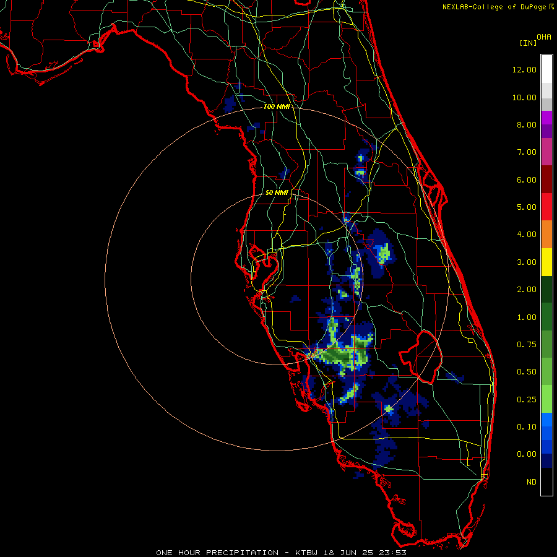Click the dark red legend swatch near 6.00
The height and width of the screenshot is (557, 557).
coord(546,179)
